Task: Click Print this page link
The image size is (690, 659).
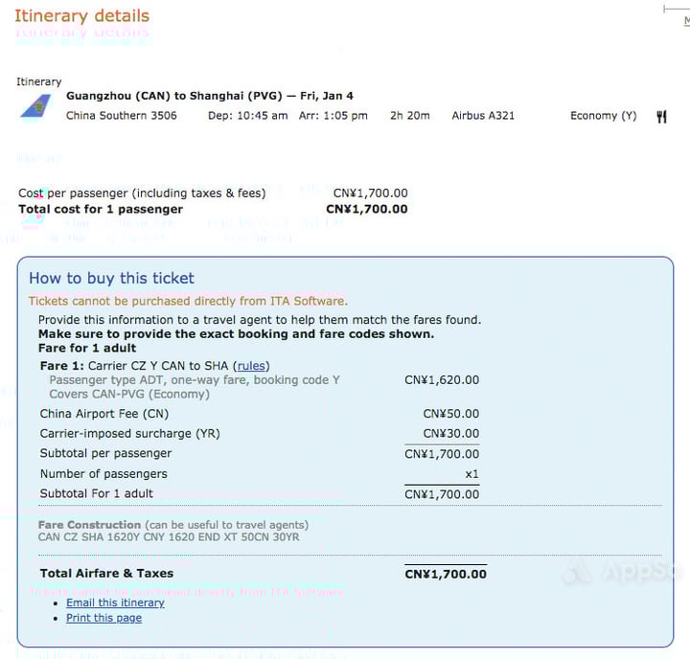Action: tap(103, 618)
